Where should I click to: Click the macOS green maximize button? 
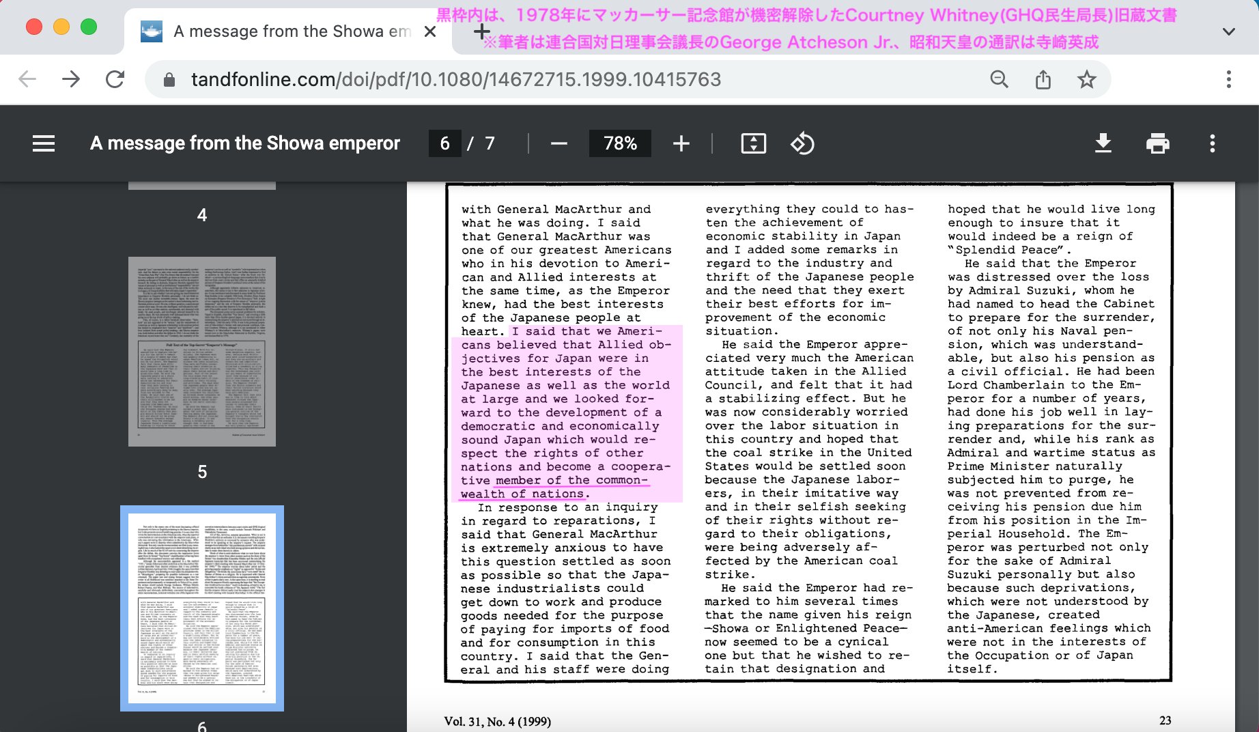pos(89,27)
